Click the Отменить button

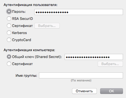(x=84, y=91)
